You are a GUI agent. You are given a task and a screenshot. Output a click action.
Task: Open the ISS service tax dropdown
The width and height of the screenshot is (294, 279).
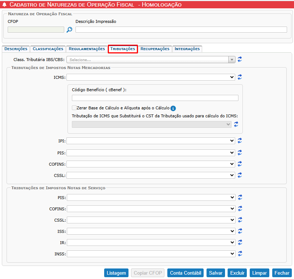tap(151, 231)
